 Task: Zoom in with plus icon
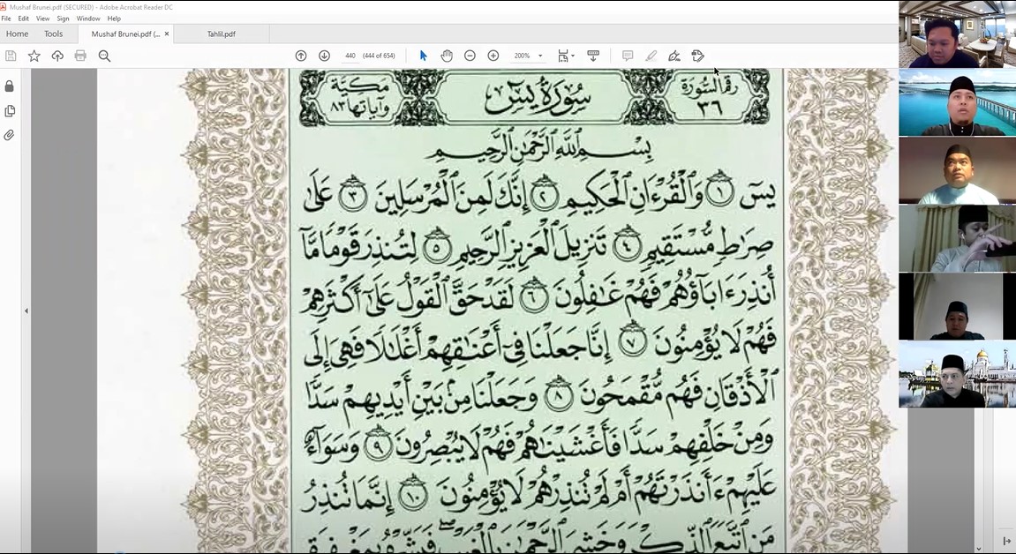pyautogui.click(x=493, y=56)
